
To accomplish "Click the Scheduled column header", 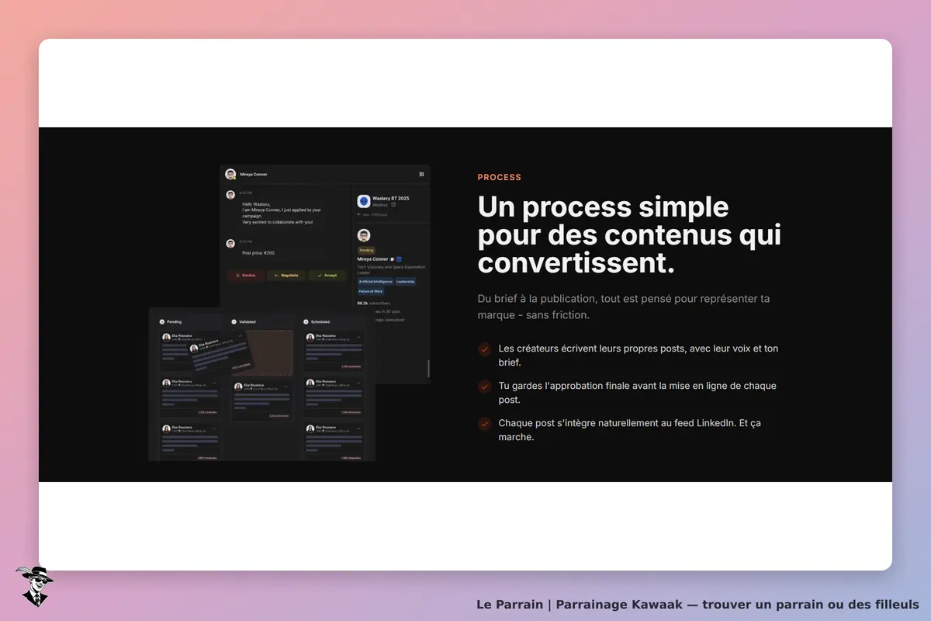I will (317, 321).
